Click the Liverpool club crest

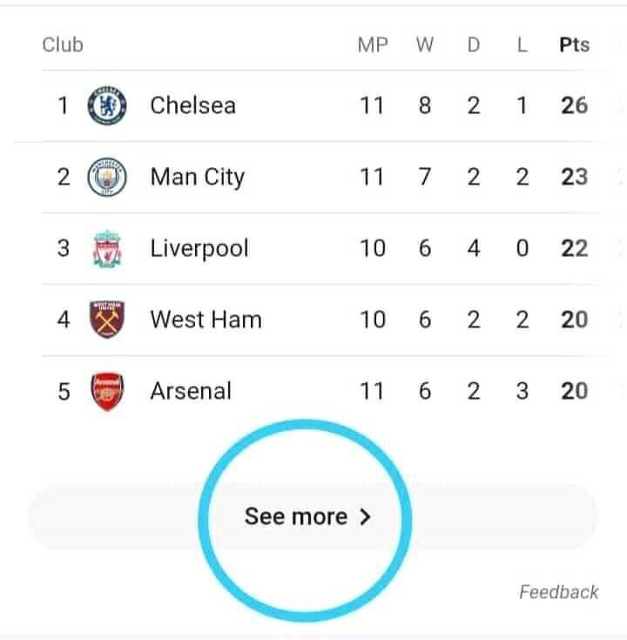coord(107,248)
